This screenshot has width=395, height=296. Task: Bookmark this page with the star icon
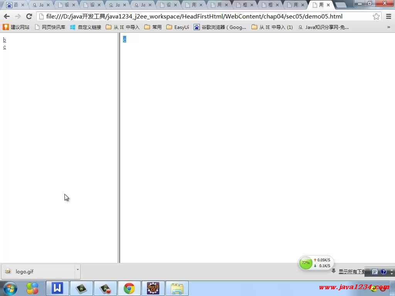pos(376,17)
